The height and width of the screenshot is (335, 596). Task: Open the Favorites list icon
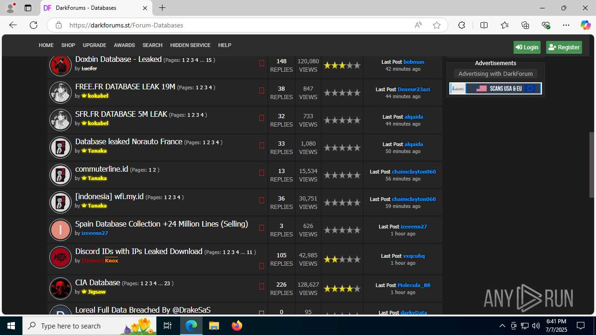[x=505, y=25]
